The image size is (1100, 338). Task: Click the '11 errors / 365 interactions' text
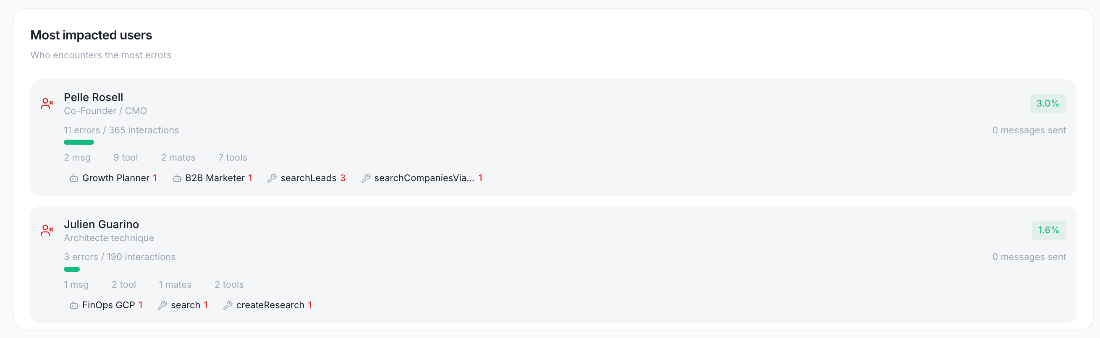(x=121, y=130)
